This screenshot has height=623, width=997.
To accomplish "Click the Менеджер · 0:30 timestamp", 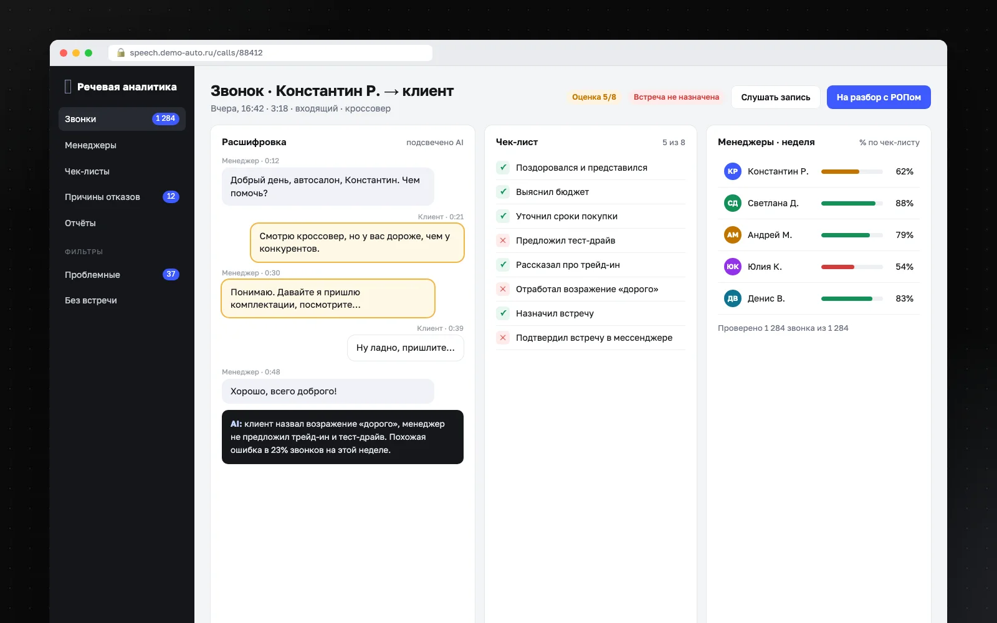I will tap(251, 273).
